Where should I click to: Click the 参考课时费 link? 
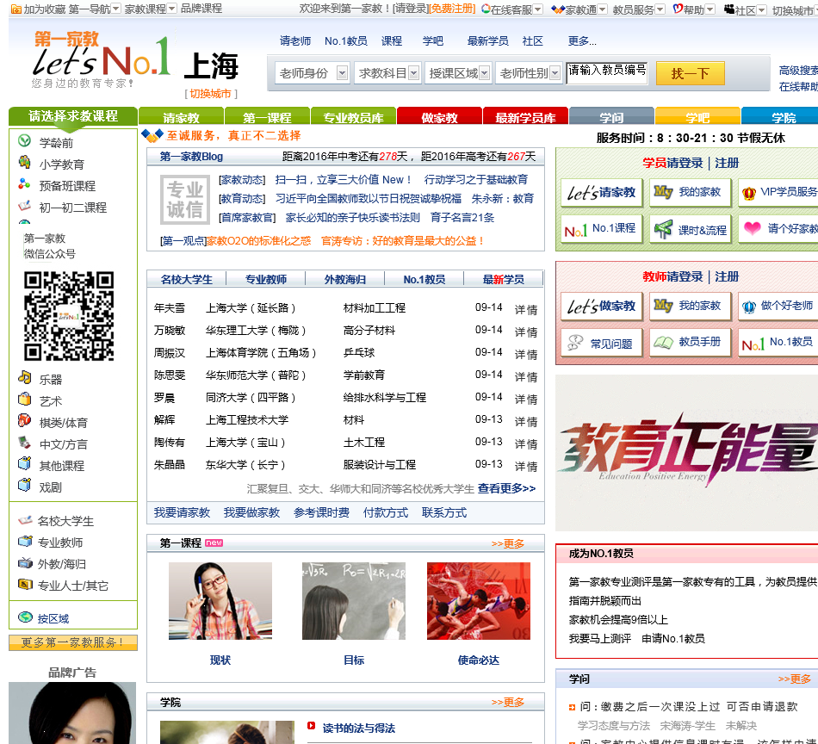(321, 513)
